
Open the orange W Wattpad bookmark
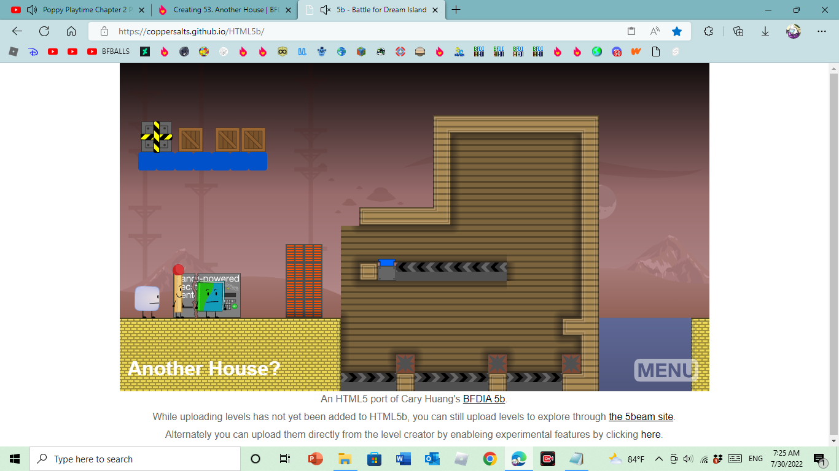pyautogui.click(x=636, y=52)
